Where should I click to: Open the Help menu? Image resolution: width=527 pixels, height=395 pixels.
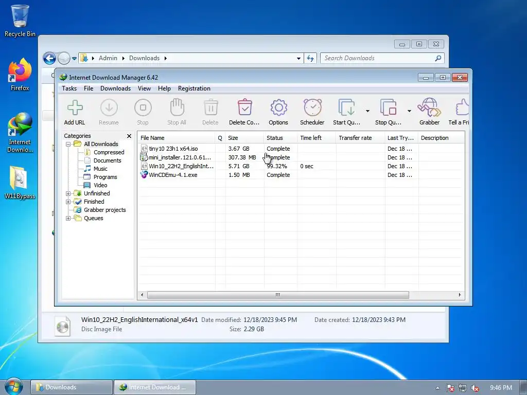pyautogui.click(x=164, y=88)
